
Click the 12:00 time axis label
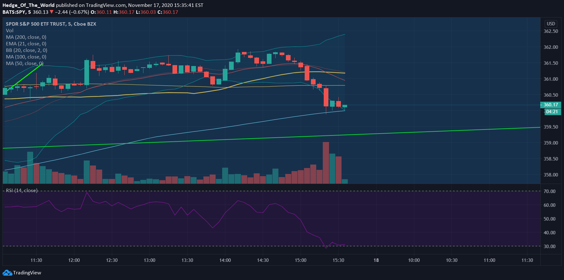(74, 260)
